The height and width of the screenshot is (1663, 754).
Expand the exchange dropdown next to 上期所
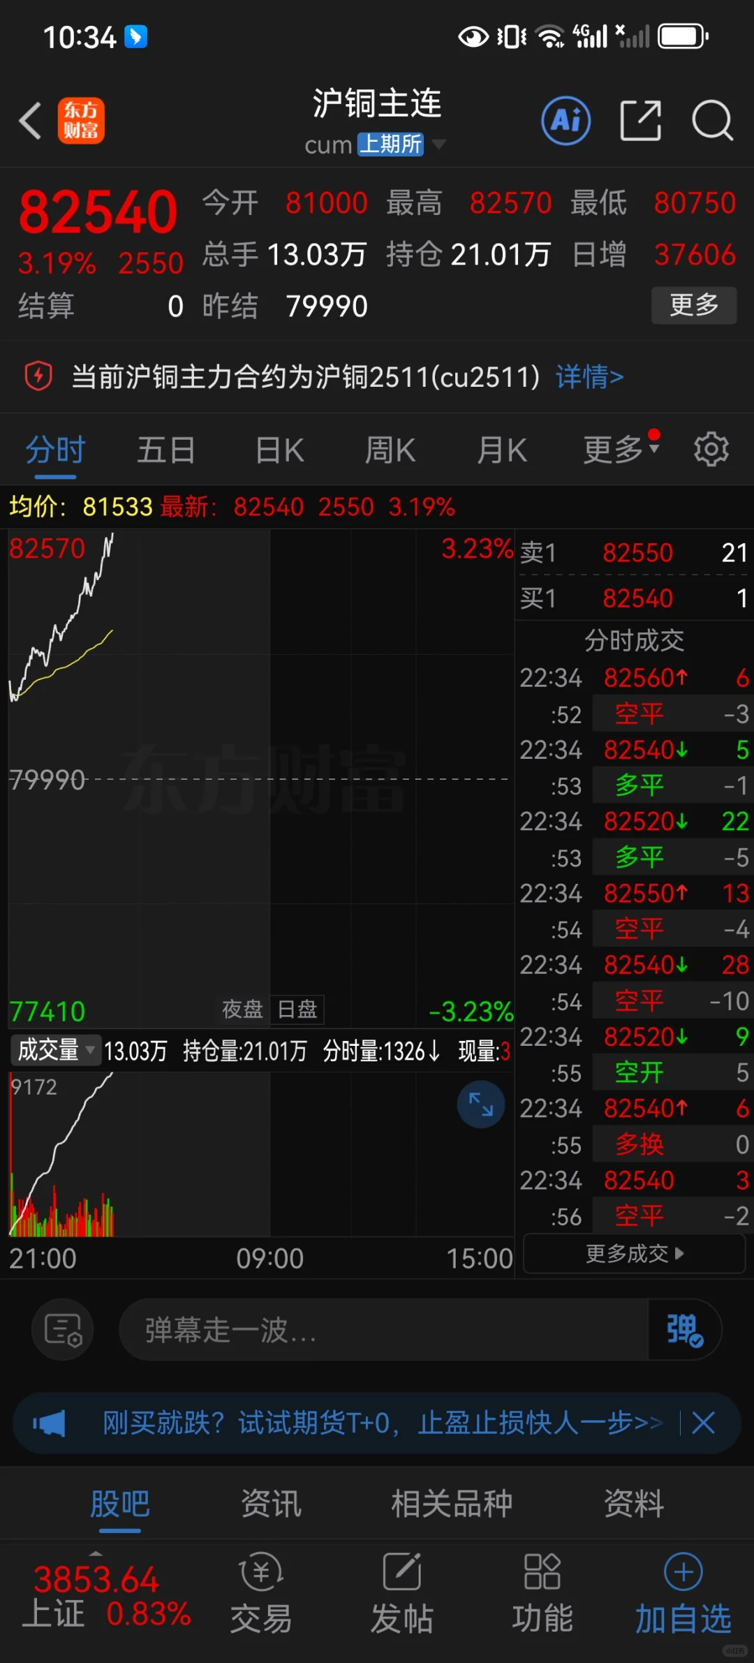tap(438, 144)
